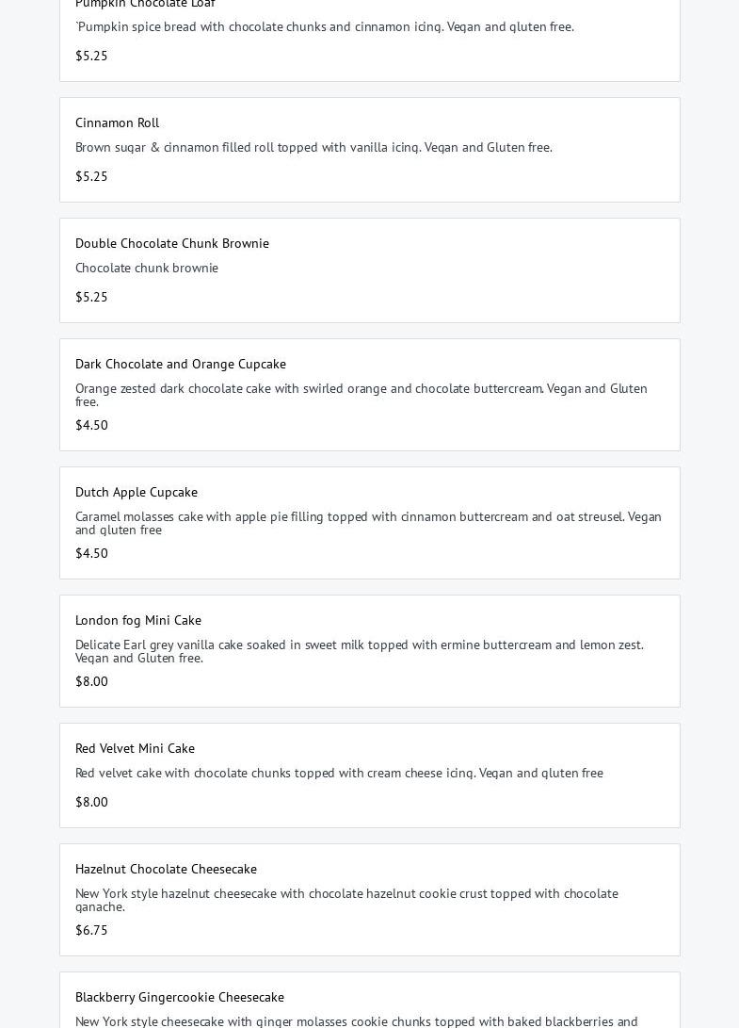
Task: Select the Red velvet cake description text
Action: (339, 773)
